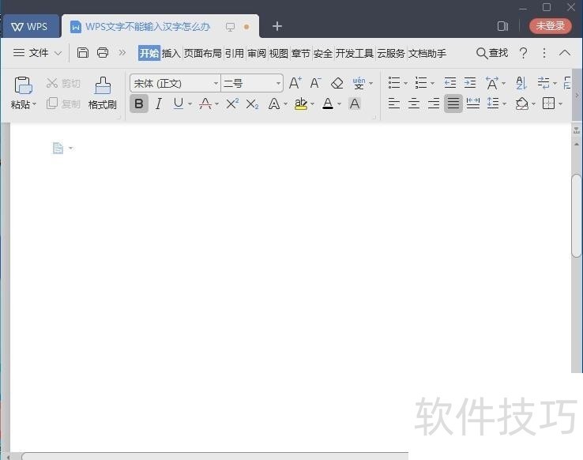The height and width of the screenshot is (460, 583).
Task: Toggle strikethrough formatting
Action: coord(205,104)
